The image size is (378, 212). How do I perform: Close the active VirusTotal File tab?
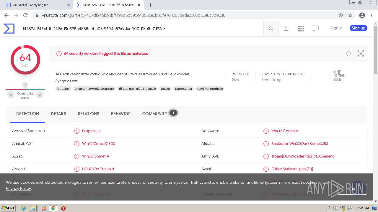[x=139, y=5]
